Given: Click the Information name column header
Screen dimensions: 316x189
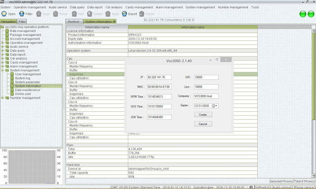Looking at the screenshot, I should click(x=97, y=27).
